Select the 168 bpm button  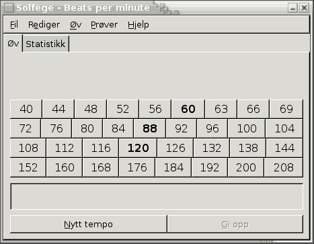[x=101, y=167]
